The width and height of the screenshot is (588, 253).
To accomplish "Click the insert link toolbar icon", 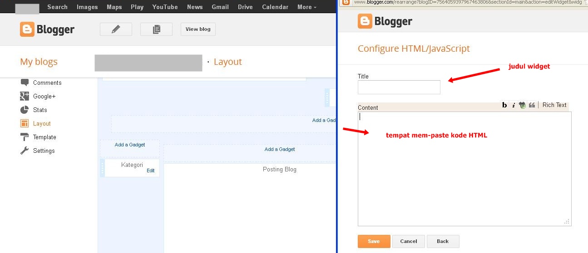I will coord(522,105).
